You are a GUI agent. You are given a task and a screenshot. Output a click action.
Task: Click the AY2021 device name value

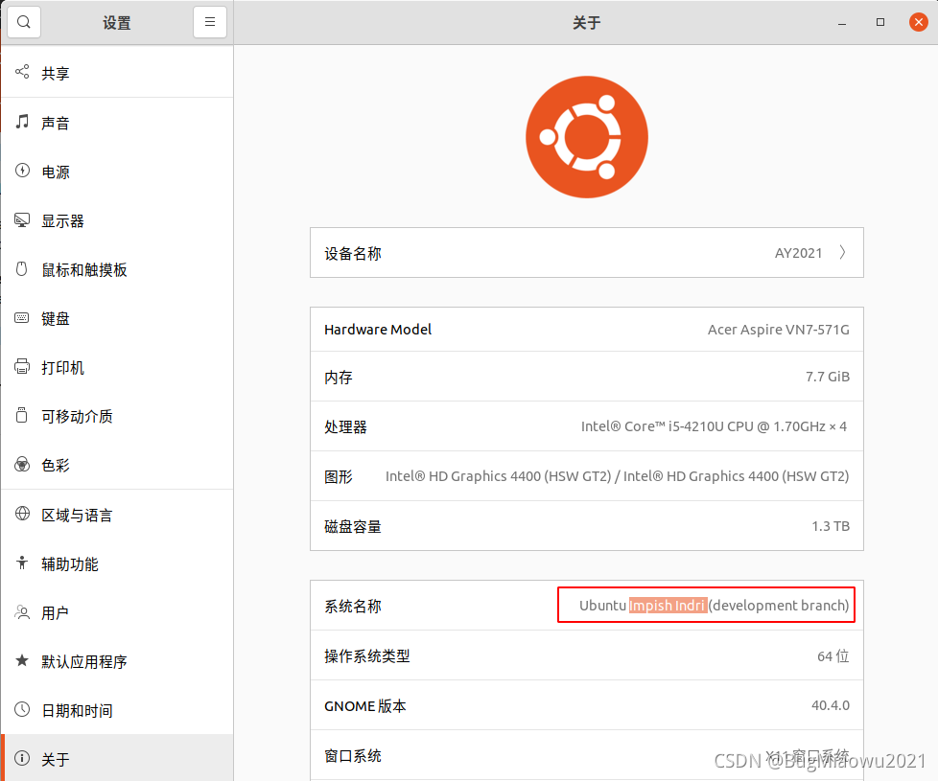(798, 253)
